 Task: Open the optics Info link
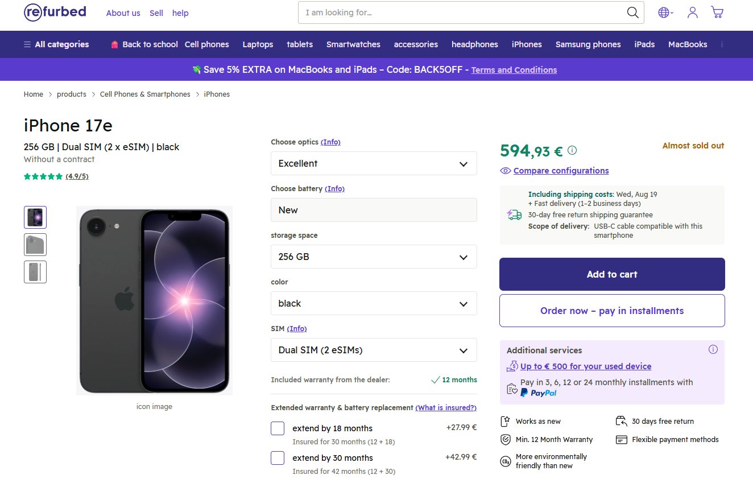coord(330,142)
